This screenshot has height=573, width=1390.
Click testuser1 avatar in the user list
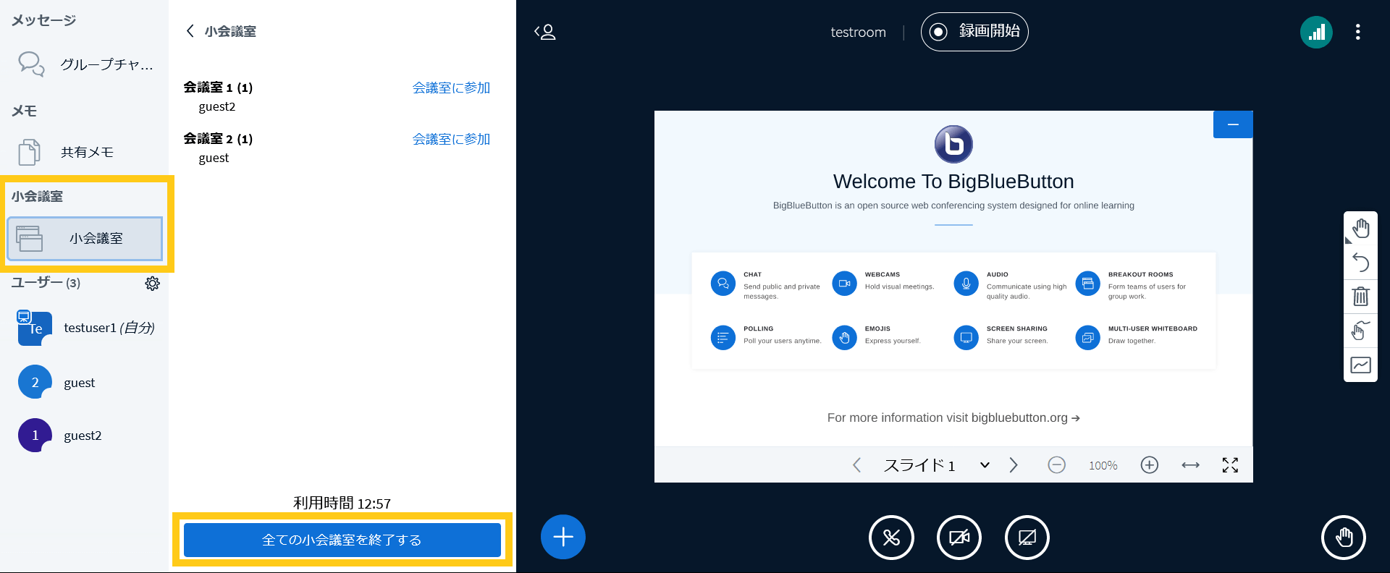pyautogui.click(x=35, y=328)
